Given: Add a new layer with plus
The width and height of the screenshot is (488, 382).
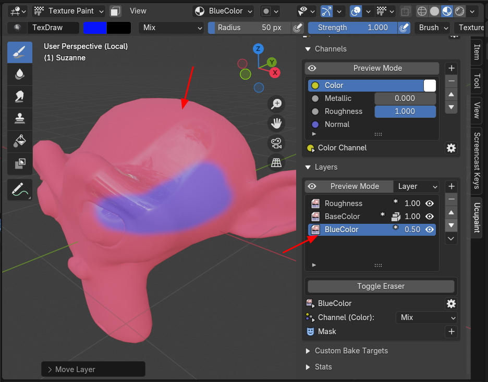Looking at the screenshot, I should pos(452,186).
